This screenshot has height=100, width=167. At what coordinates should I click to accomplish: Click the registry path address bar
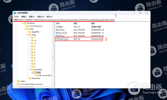[82, 20]
